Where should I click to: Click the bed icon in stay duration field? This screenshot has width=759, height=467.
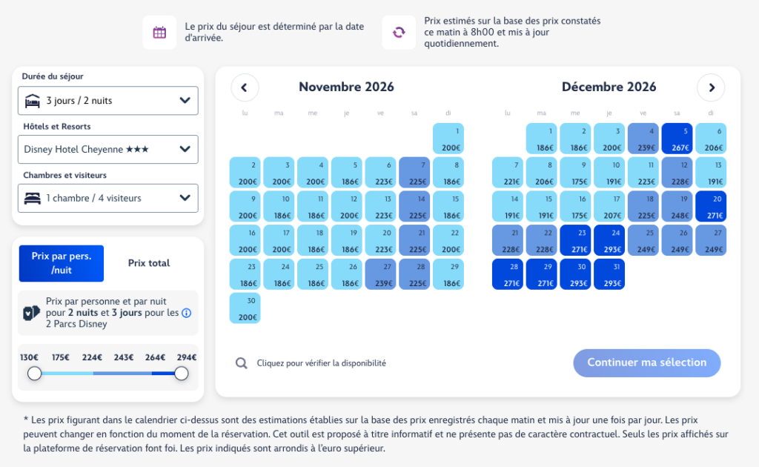pyautogui.click(x=33, y=101)
